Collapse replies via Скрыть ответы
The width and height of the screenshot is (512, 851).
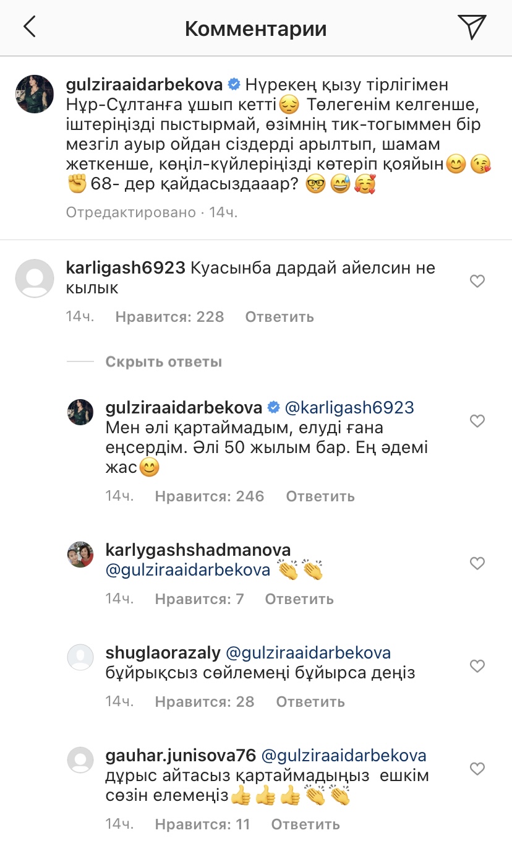click(x=163, y=361)
